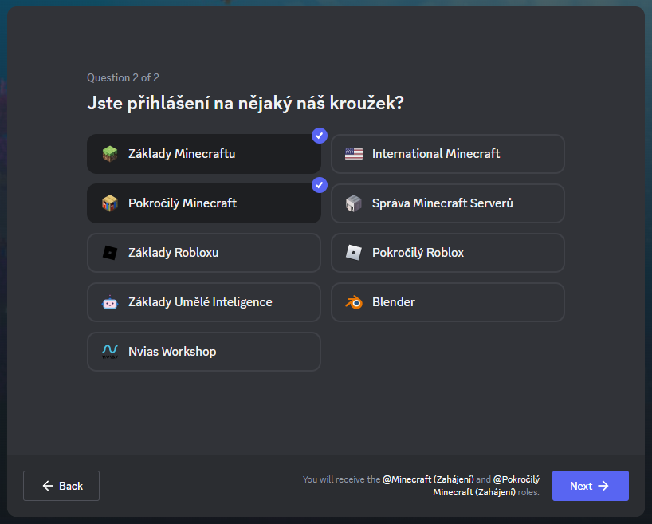Select the Správa Minecraft Serverů option

click(x=447, y=203)
